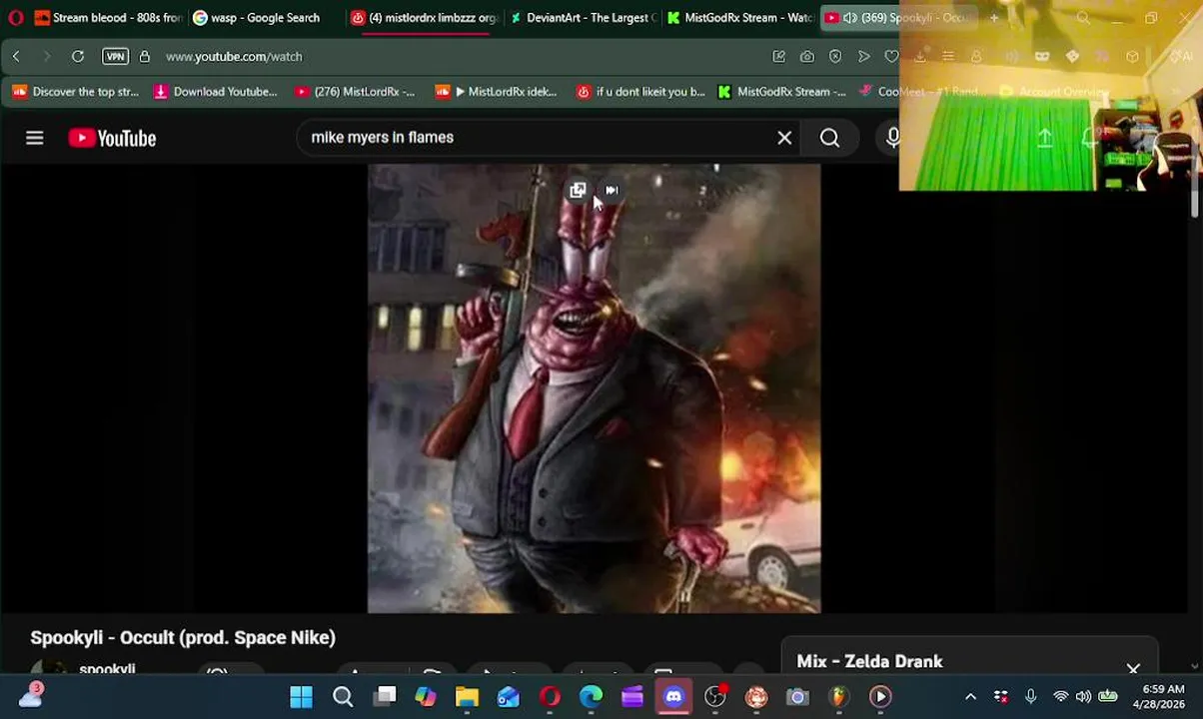Launch Copilot from the taskbar

[426, 696]
